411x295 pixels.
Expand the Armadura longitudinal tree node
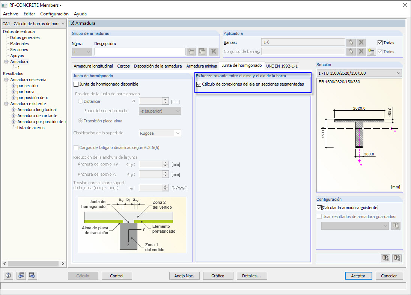14,110
